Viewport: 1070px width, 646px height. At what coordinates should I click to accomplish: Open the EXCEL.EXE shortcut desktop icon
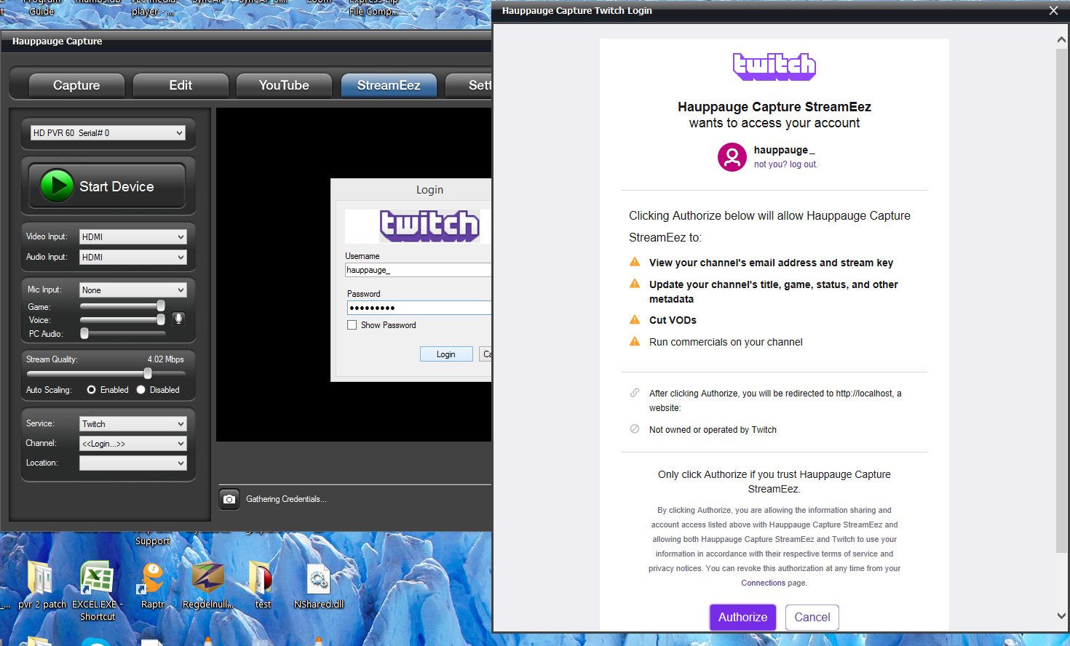click(96, 579)
